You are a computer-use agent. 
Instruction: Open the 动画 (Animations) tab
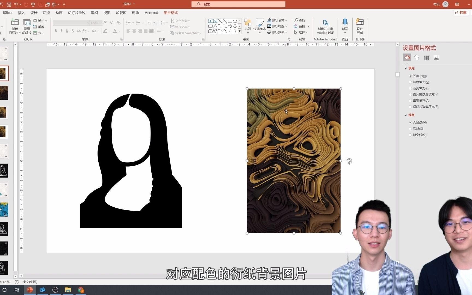click(59, 13)
